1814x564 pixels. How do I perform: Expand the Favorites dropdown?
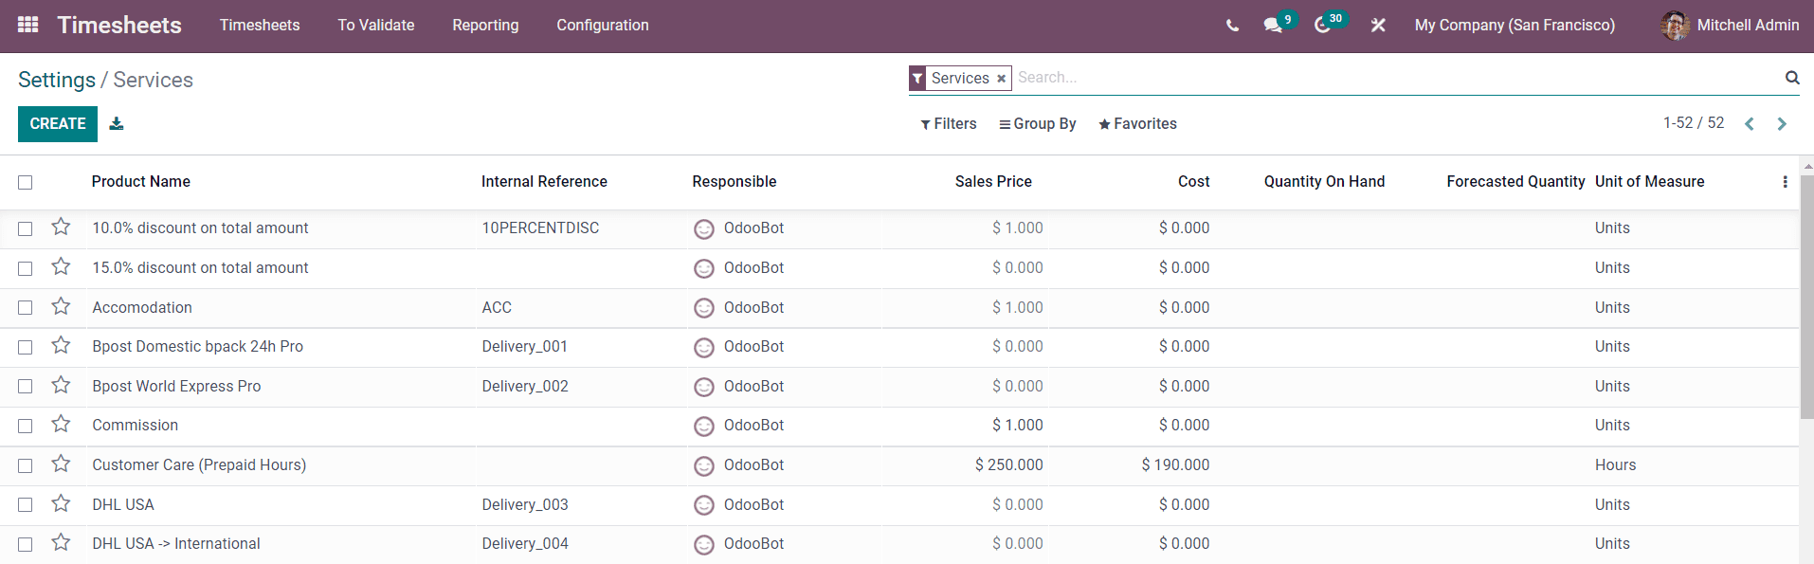tap(1137, 124)
